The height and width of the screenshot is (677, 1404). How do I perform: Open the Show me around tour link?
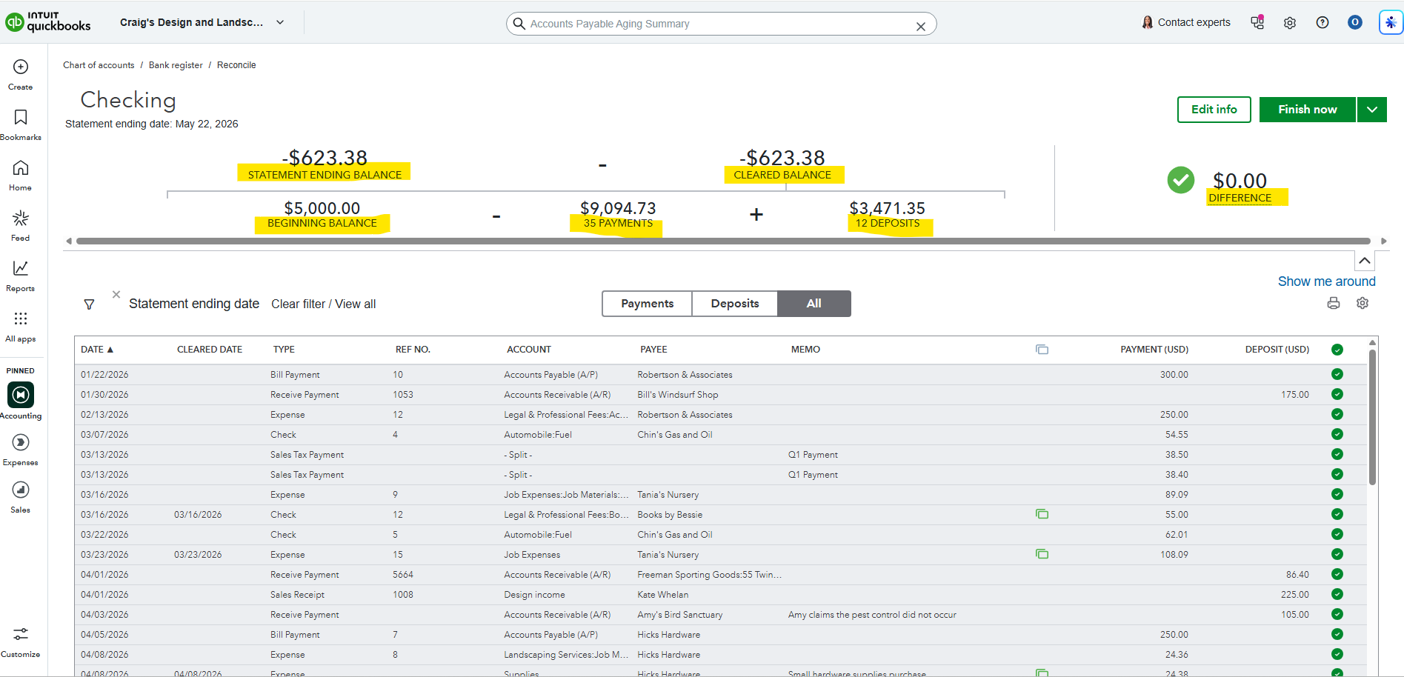pos(1326,281)
